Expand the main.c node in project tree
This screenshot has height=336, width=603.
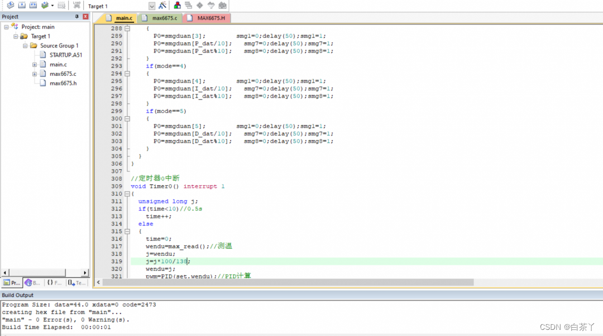35,65
